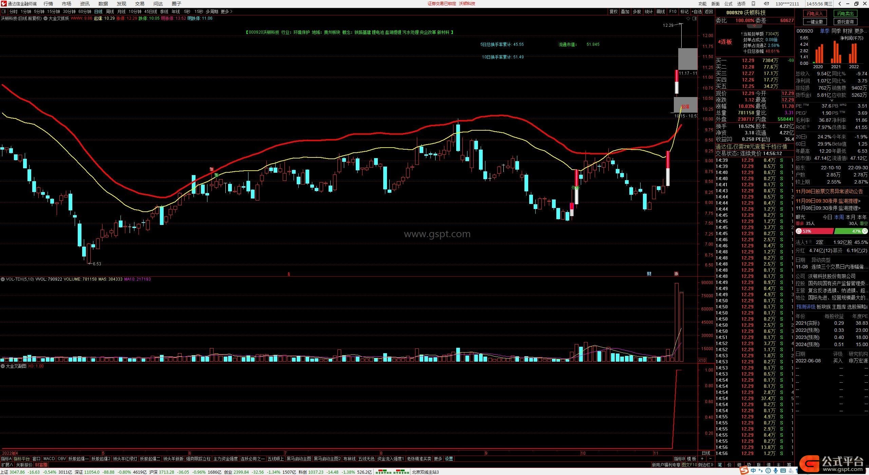Click the 闪电卖出 flash sell button
The height and width of the screenshot is (475, 869).
(x=845, y=14)
